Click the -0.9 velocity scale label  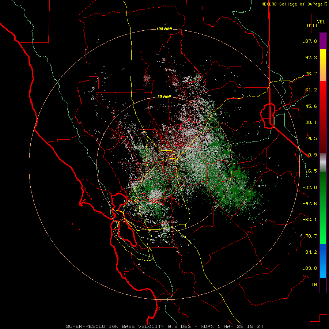[311, 155]
